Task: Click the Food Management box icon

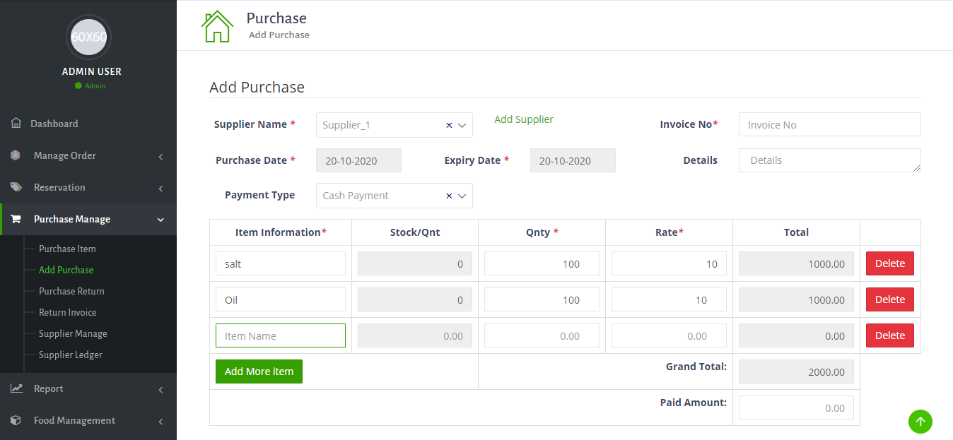Action: point(16,420)
